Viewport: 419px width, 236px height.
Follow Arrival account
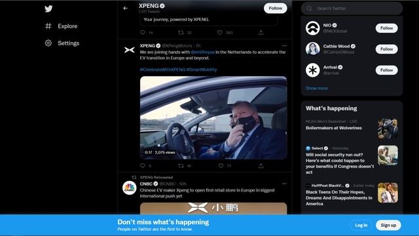[x=386, y=70]
